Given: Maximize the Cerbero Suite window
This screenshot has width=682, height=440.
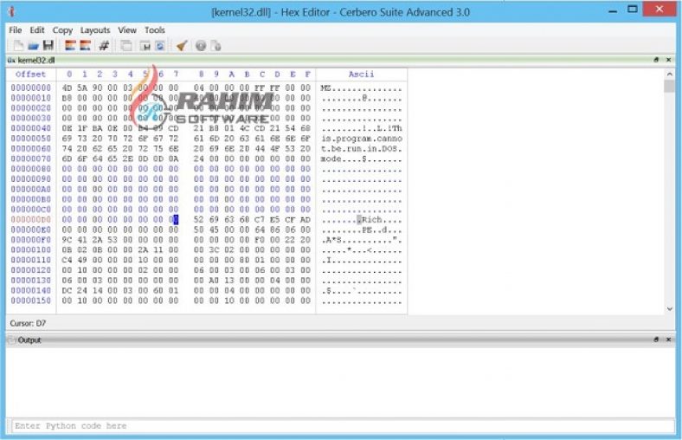Looking at the screenshot, I should coord(633,10).
